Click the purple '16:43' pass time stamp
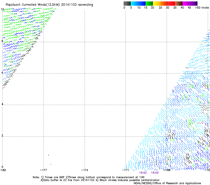This screenshot has height=185, width=210. coord(155,173)
